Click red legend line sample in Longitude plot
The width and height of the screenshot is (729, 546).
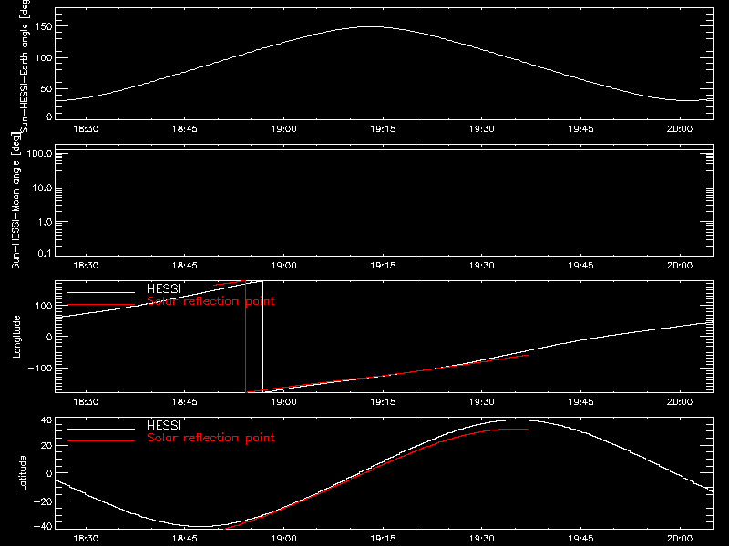[101, 305]
